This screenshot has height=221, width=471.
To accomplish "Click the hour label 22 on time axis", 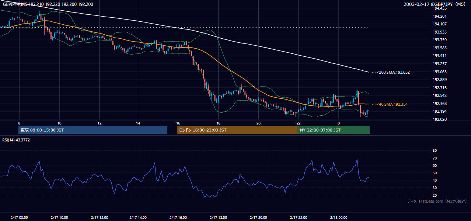I will 299,123.
